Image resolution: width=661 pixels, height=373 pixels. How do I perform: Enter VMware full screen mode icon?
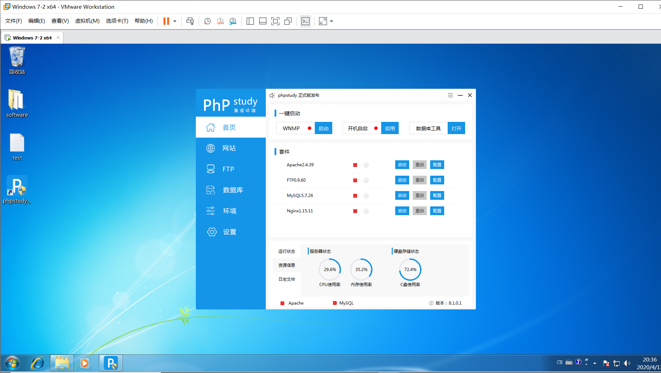(x=275, y=21)
